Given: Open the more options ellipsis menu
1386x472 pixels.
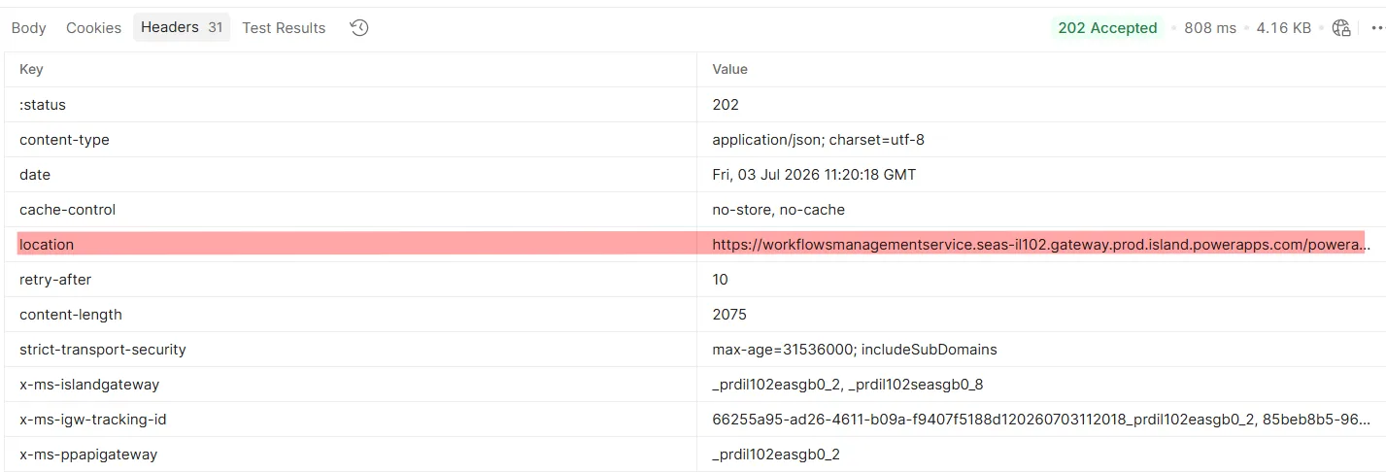Looking at the screenshot, I should [1376, 28].
